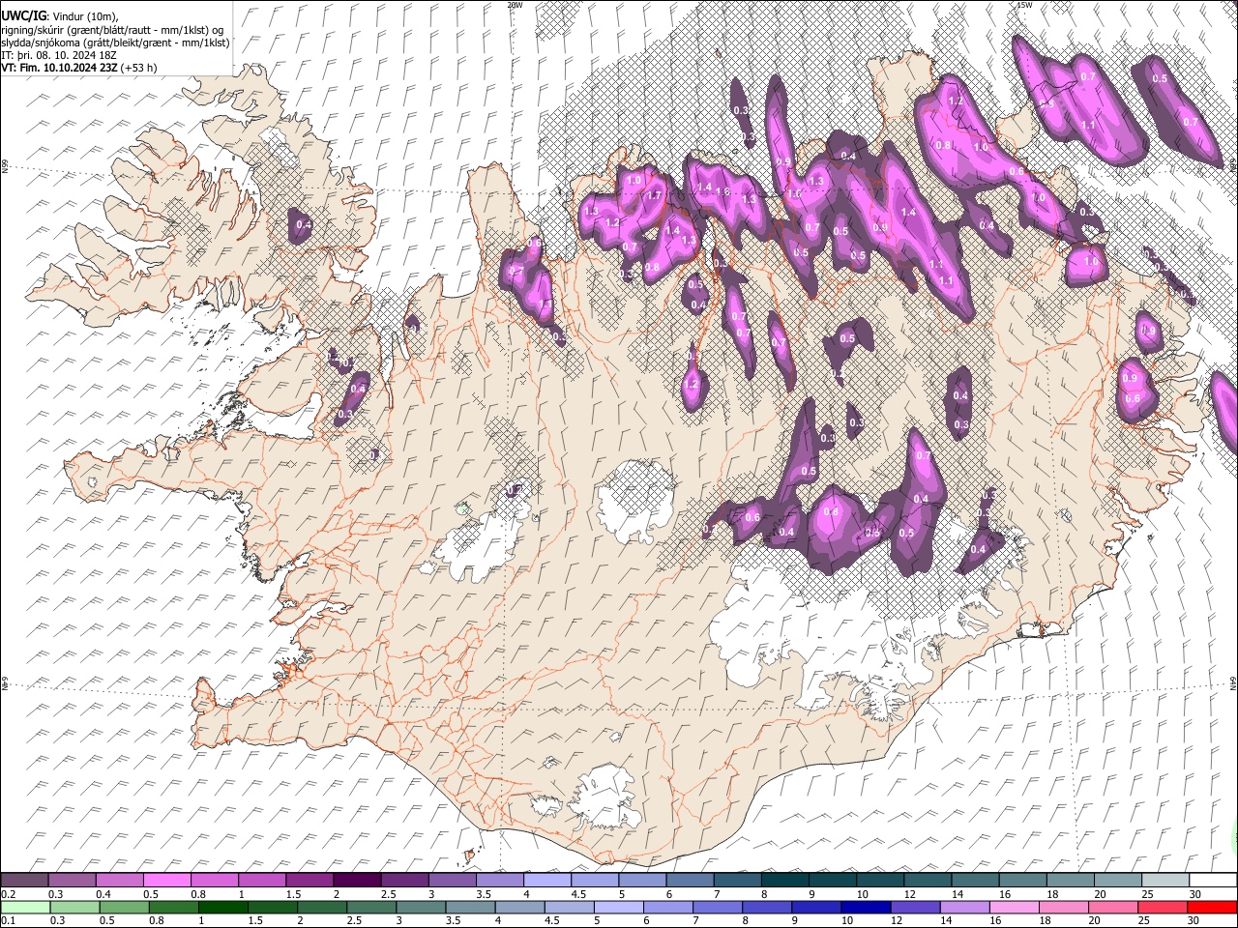Click the 'slydda/snjókoma' legend description line
Image resolution: width=1238 pixels, height=928 pixels.
click(x=115, y=43)
